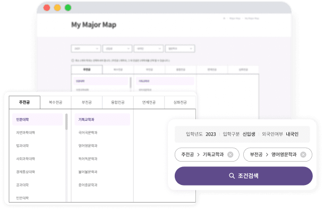Click the home icon in the breadcrumb
This screenshot has height=210, width=324.
pos(224,19)
